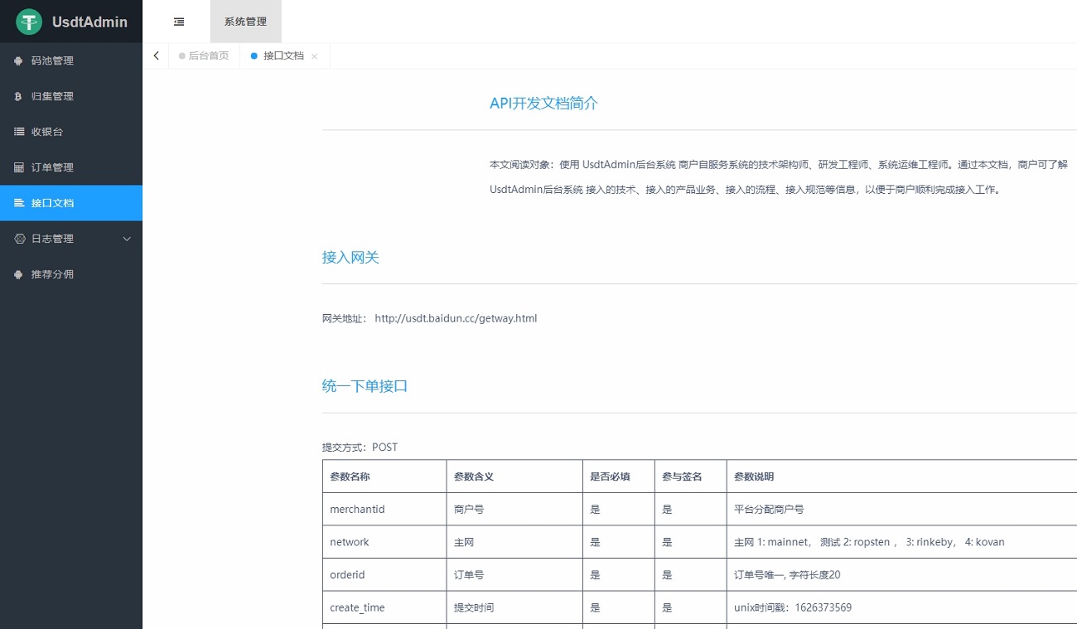The height and width of the screenshot is (629, 1077).
Task: Expand the 日志管理 submenu chevron
Action: click(x=126, y=238)
